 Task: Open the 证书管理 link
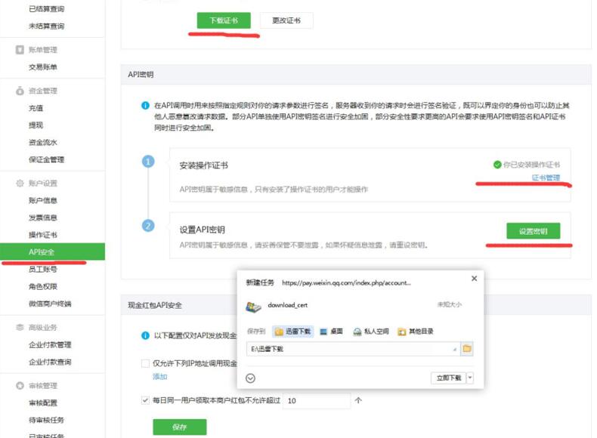pos(546,178)
